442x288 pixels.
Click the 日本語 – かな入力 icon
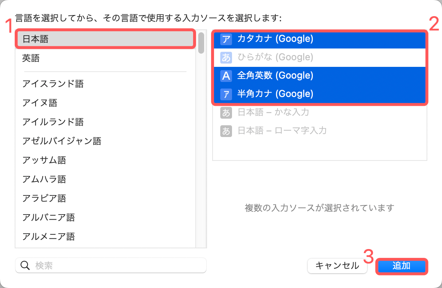(226, 112)
